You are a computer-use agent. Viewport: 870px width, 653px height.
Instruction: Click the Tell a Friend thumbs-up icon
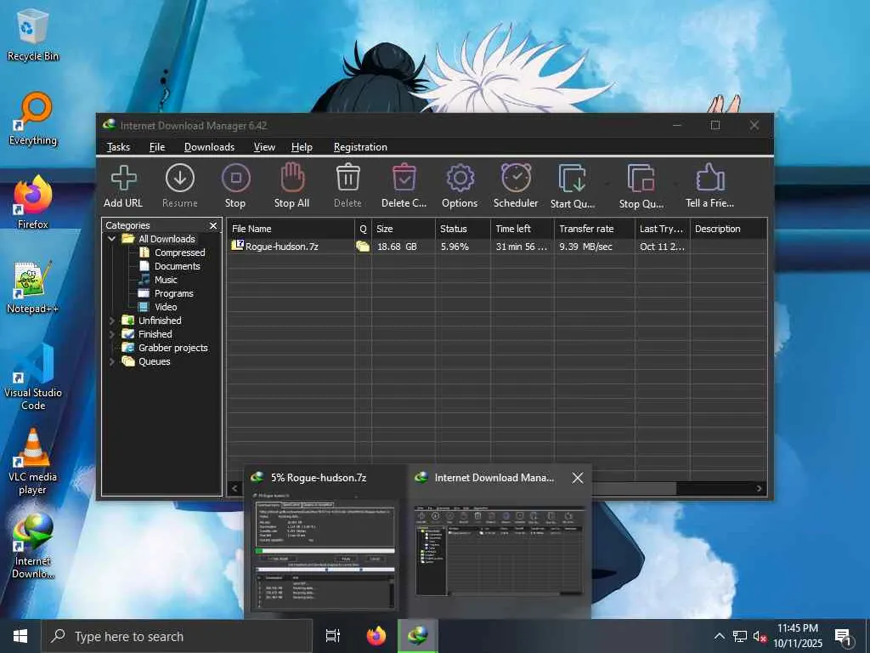point(710,178)
